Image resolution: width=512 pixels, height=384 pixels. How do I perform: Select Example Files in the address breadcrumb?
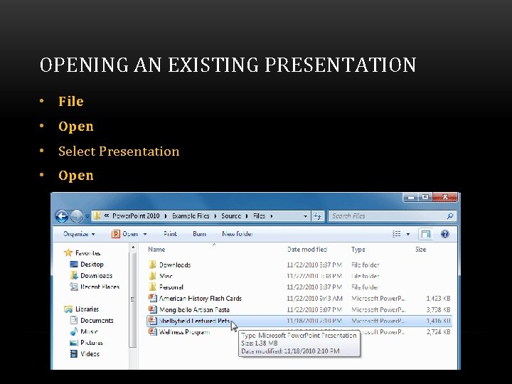click(191, 216)
